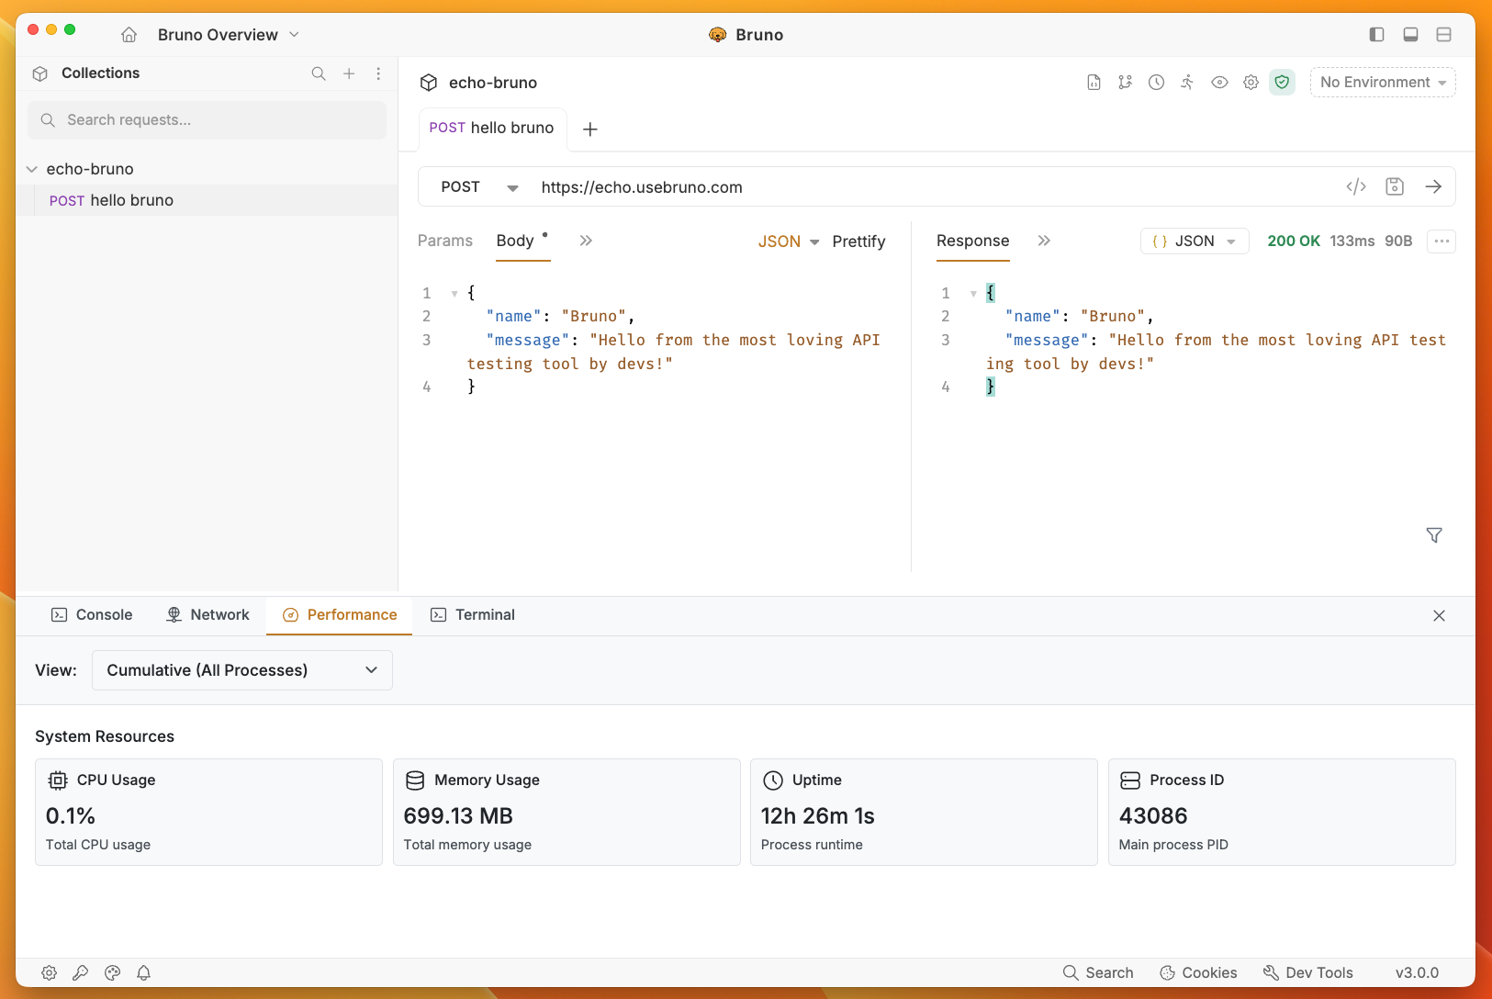Send the request with the arrow icon
The width and height of the screenshot is (1492, 999).
pos(1432,186)
